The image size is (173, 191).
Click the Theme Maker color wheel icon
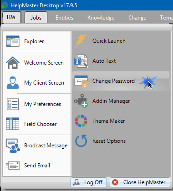(81, 121)
